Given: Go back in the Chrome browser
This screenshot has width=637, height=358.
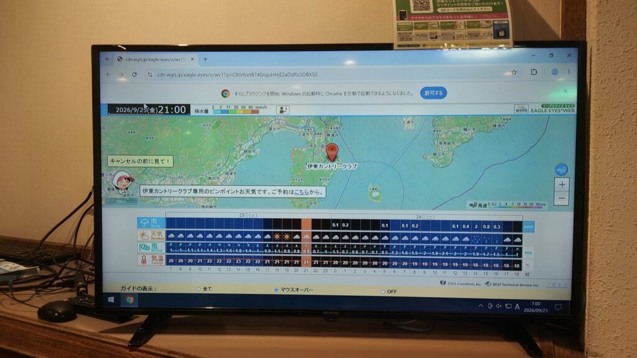Looking at the screenshot, I should point(108,75).
